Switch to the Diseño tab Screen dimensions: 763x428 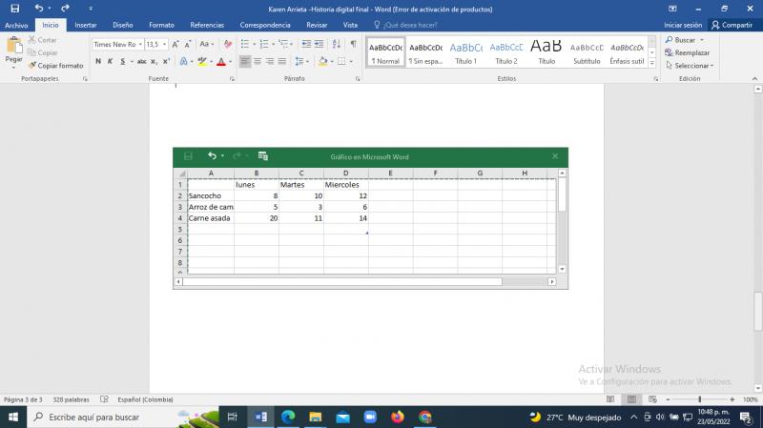click(123, 25)
